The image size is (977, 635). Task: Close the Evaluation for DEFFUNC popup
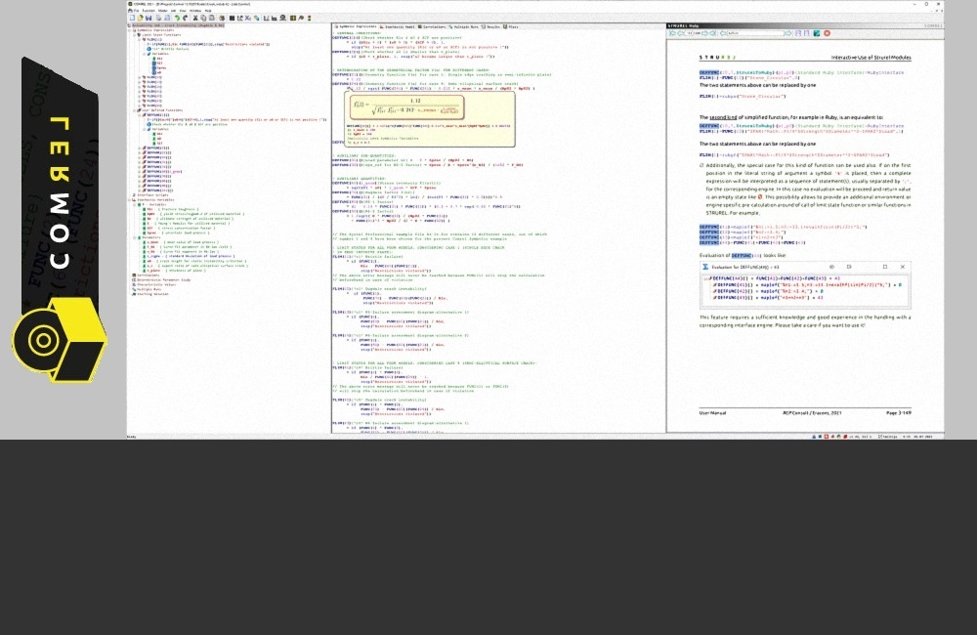902,267
